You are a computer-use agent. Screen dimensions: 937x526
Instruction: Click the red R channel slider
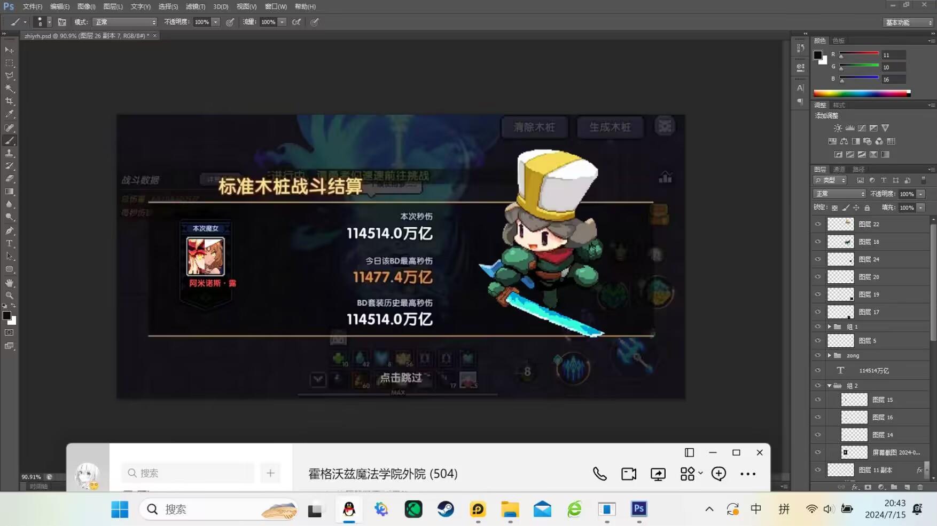[x=859, y=54]
